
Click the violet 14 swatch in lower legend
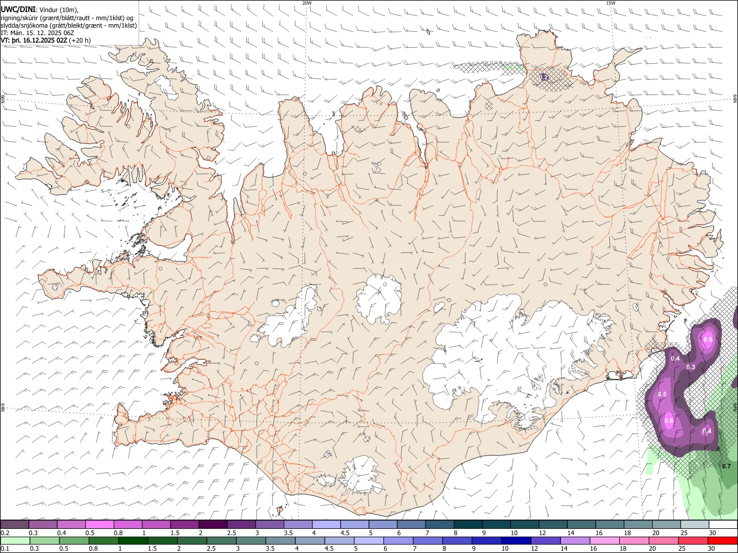[575, 540]
